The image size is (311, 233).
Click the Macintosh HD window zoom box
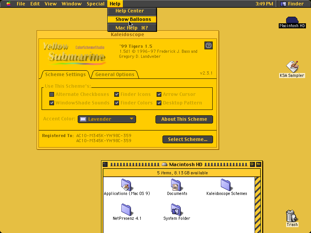tap(252, 164)
